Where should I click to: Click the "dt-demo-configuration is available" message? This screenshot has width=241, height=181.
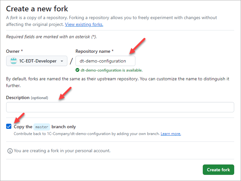pyautogui.click(x=111, y=70)
